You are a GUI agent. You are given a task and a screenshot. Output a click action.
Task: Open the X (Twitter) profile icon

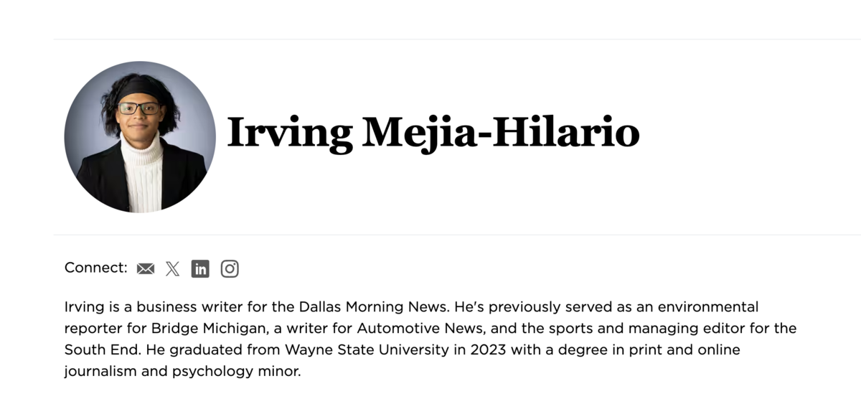click(173, 268)
